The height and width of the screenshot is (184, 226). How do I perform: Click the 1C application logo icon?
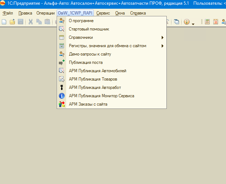(3, 3)
